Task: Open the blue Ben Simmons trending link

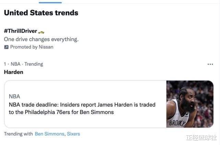Action: coord(49,134)
